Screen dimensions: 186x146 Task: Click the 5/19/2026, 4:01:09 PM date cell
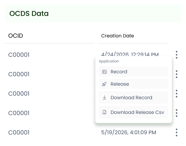(129, 132)
